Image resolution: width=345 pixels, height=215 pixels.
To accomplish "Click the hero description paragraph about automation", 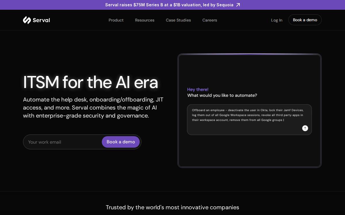I will (x=93, y=107).
